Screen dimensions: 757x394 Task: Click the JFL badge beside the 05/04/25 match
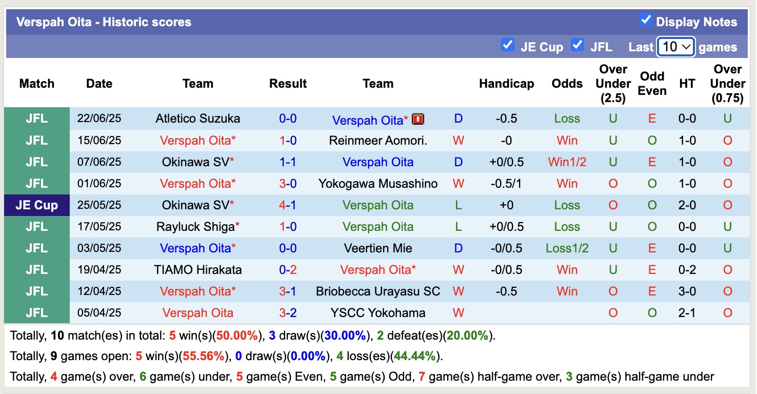(x=36, y=312)
